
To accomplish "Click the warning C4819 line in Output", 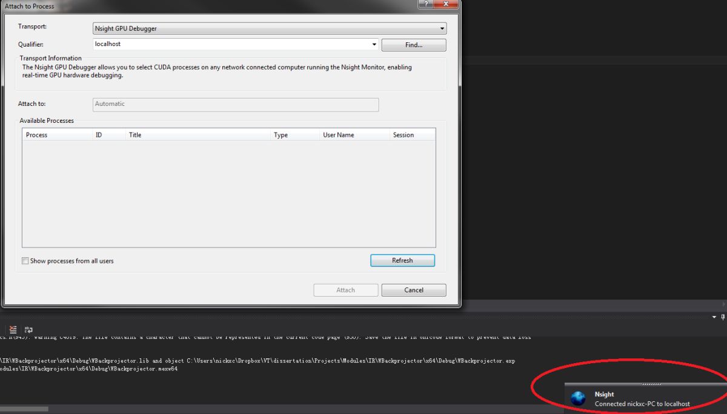I will [265, 337].
